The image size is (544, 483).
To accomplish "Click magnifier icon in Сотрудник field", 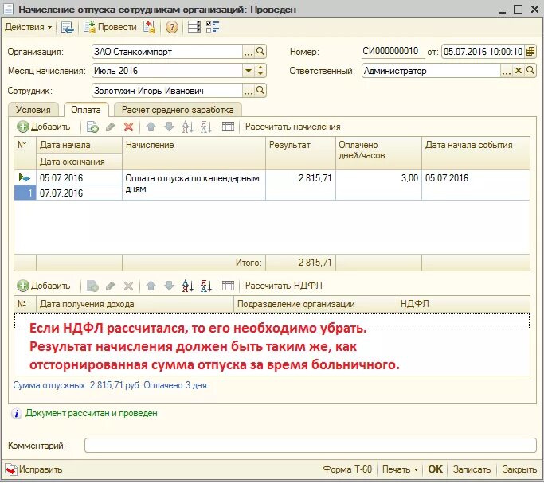I will [x=260, y=91].
